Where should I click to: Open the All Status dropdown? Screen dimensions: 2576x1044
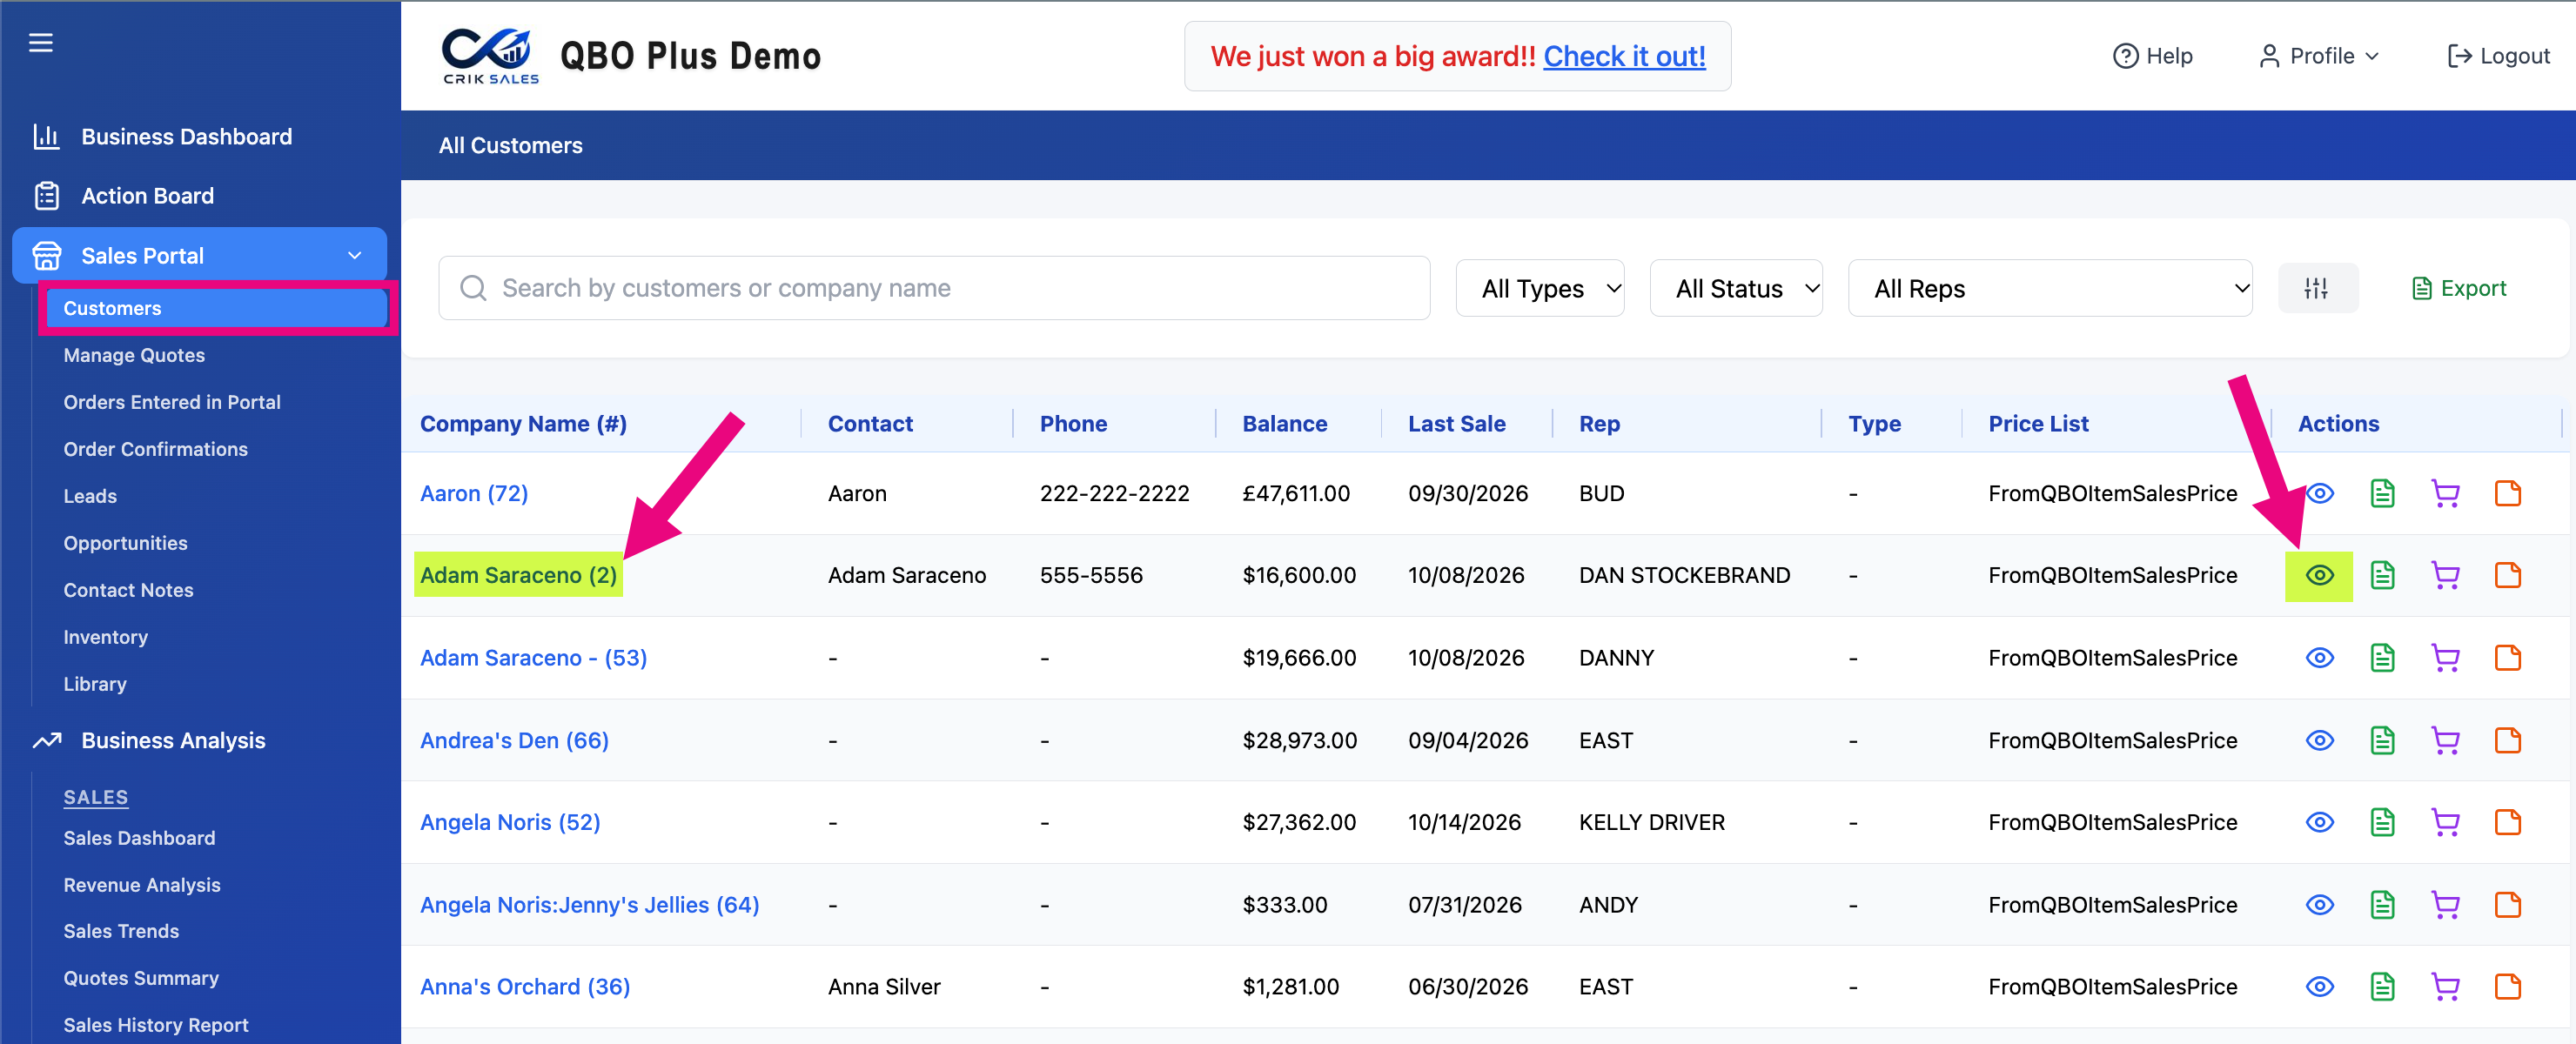[x=1736, y=289]
